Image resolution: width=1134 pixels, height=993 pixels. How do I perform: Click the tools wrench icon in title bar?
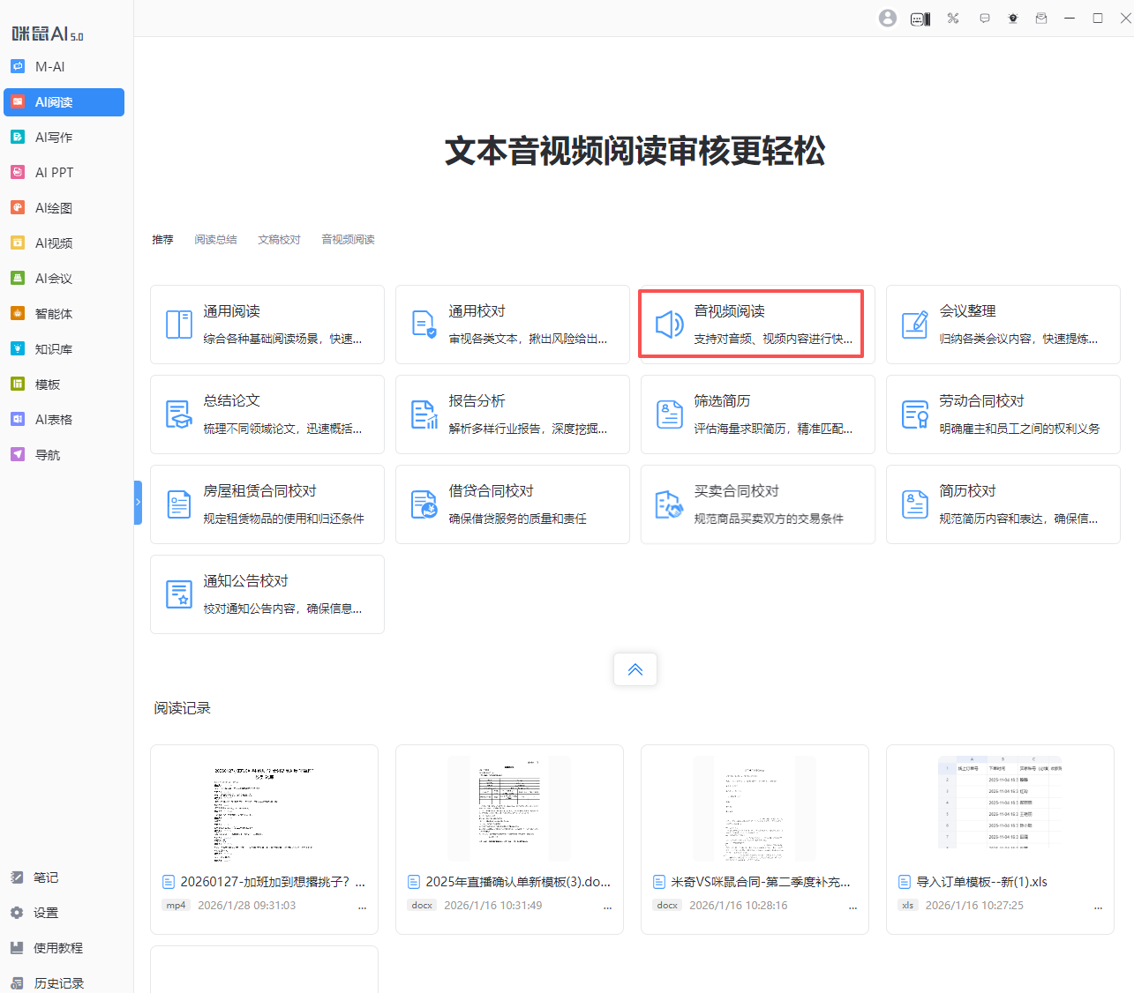[953, 19]
